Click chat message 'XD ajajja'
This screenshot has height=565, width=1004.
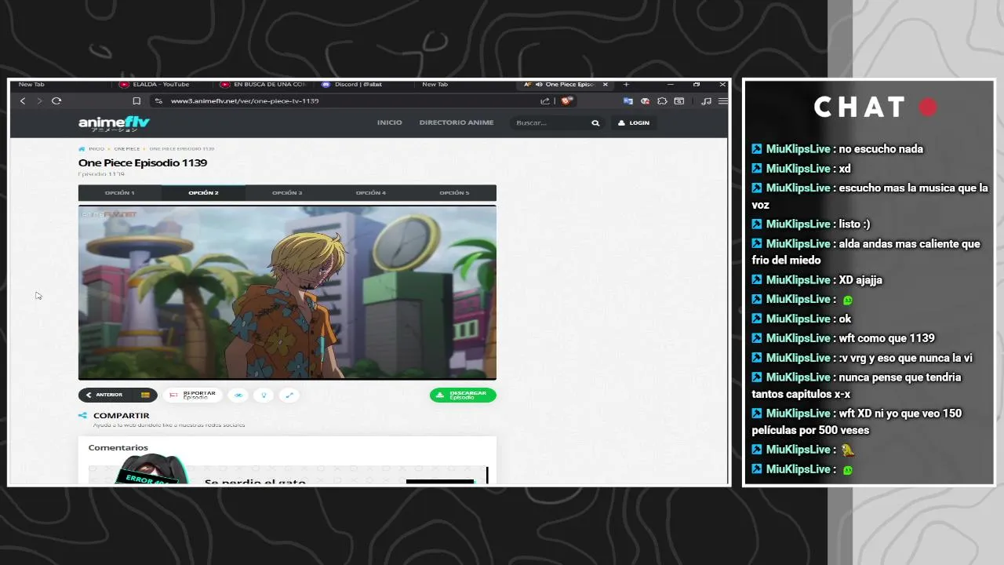tap(860, 280)
